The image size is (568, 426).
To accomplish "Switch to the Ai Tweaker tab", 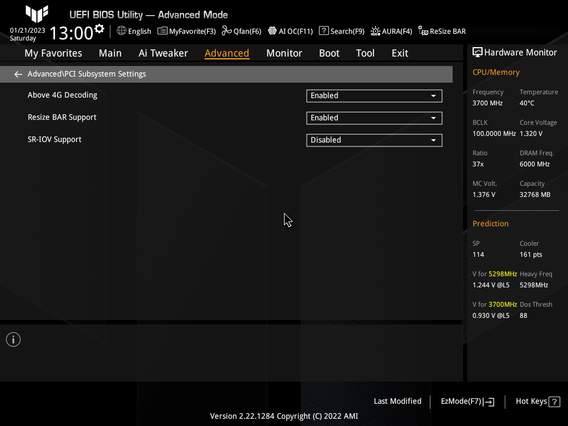I will (x=163, y=53).
